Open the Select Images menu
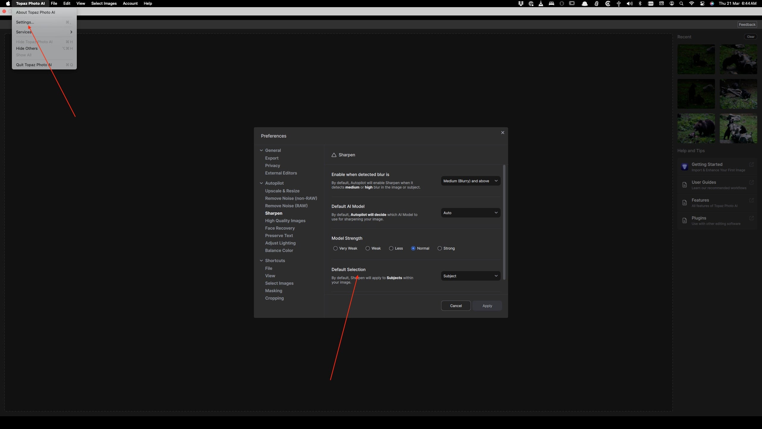The height and width of the screenshot is (429, 762). pos(104,4)
